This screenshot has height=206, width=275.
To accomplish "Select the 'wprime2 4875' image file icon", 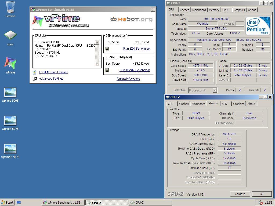I will [10, 149].
